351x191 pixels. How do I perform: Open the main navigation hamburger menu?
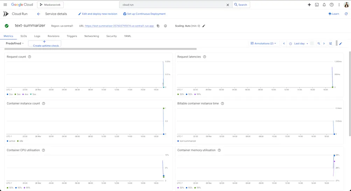[5, 5]
